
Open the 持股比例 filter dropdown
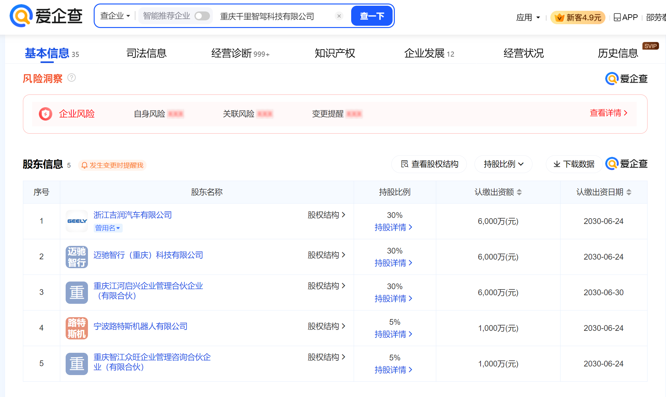503,164
